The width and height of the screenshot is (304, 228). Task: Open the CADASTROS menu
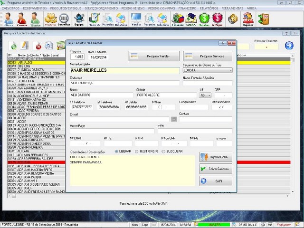(10, 9)
